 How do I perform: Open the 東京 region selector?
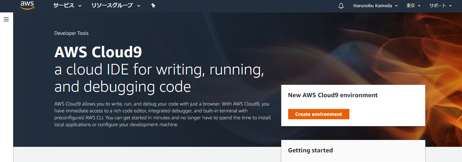(x=414, y=6)
